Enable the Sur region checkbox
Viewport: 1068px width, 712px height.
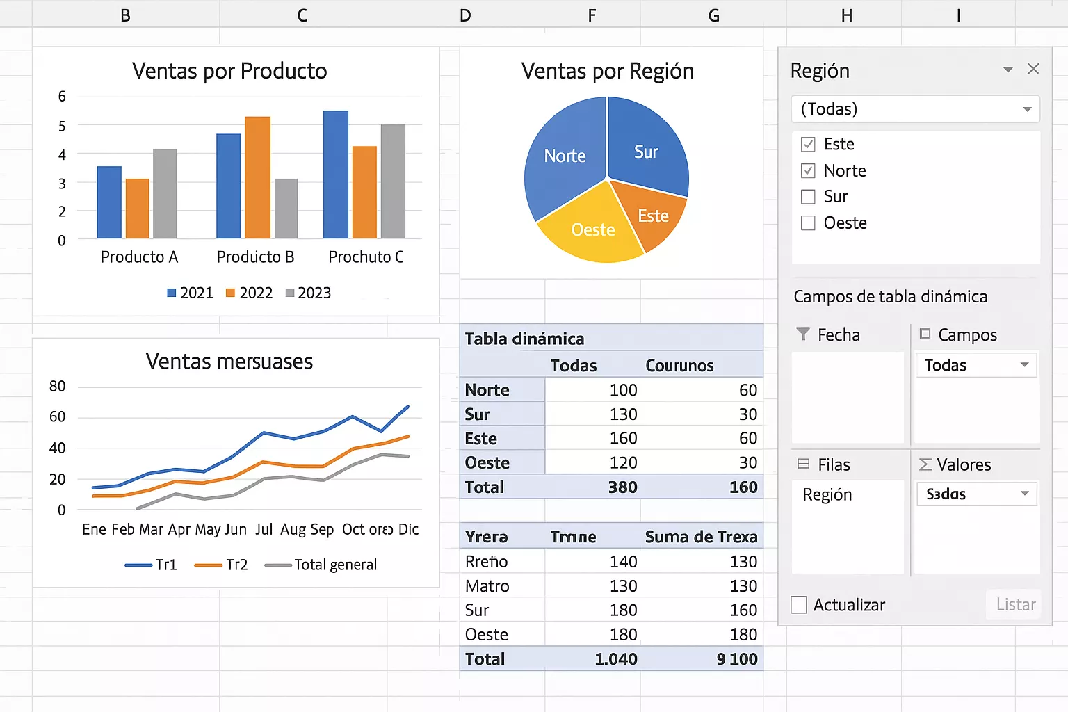point(808,197)
